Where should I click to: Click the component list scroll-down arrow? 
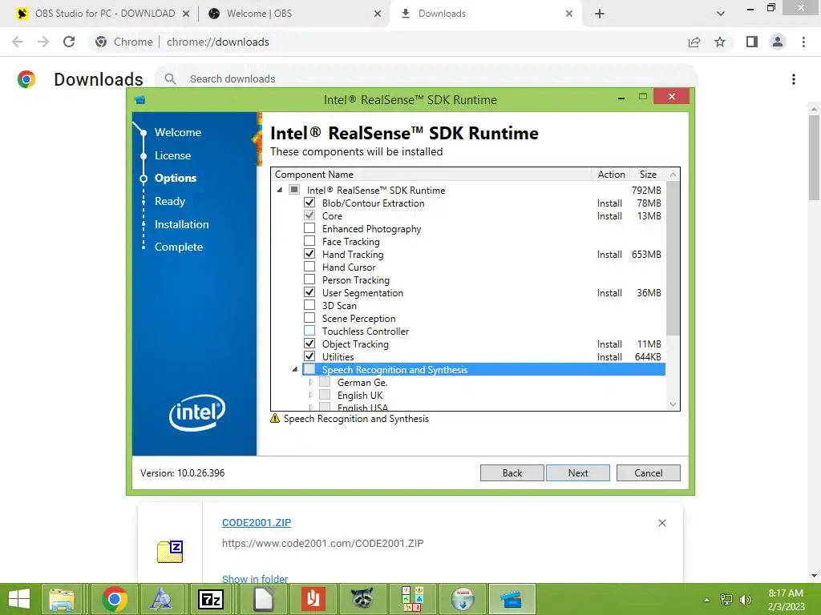tap(673, 404)
